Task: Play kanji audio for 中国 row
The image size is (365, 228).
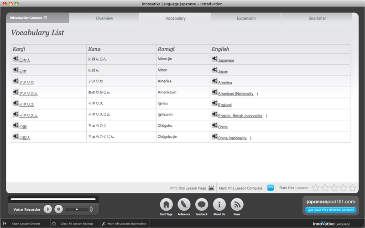Action: click(16, 125)
